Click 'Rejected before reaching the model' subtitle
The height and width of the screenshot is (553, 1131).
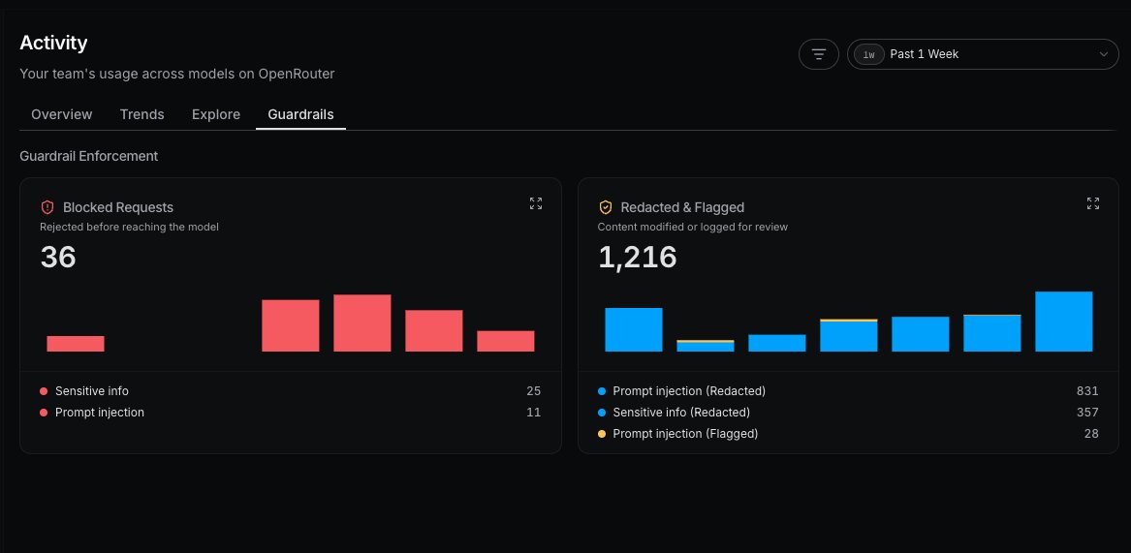(x=129, y=228)
